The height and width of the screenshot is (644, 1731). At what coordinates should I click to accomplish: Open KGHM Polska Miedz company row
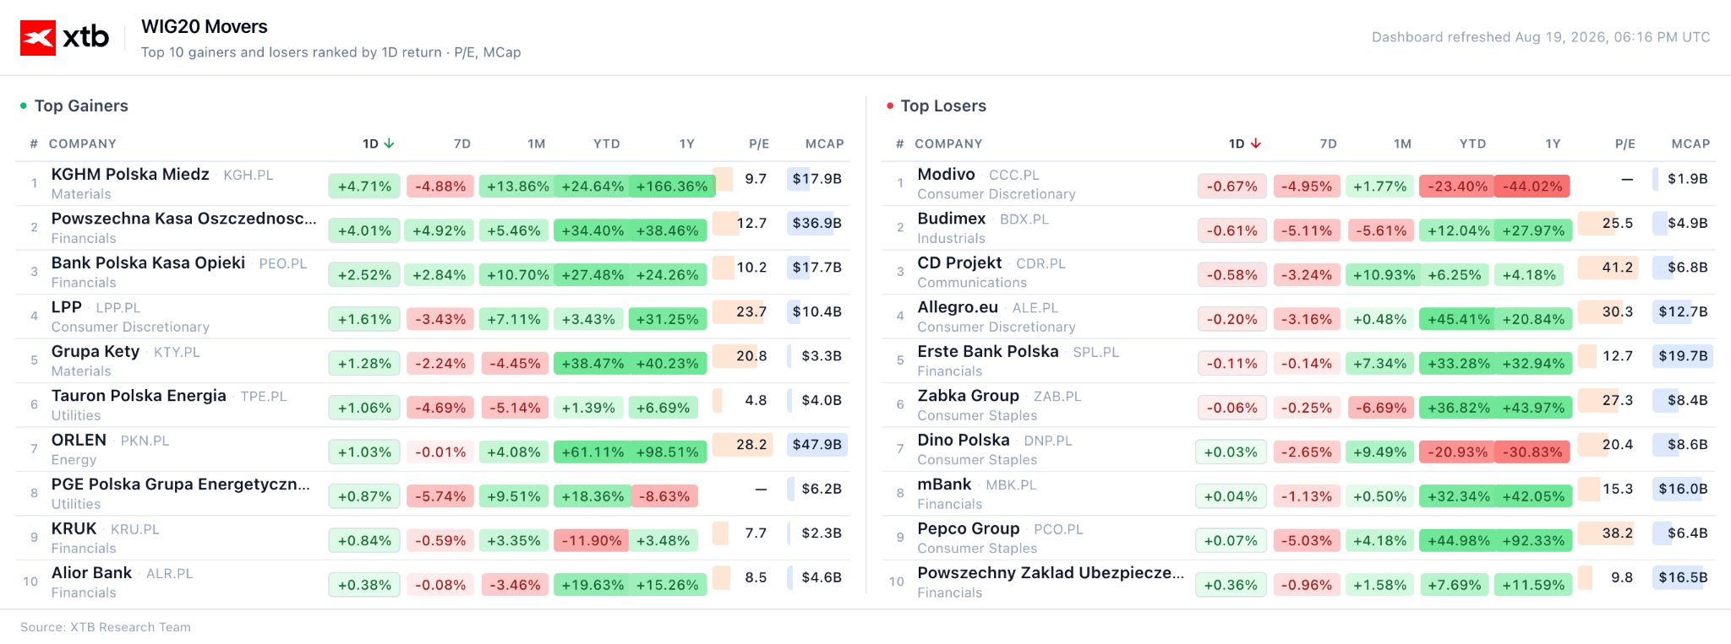[x=433, y=183]
